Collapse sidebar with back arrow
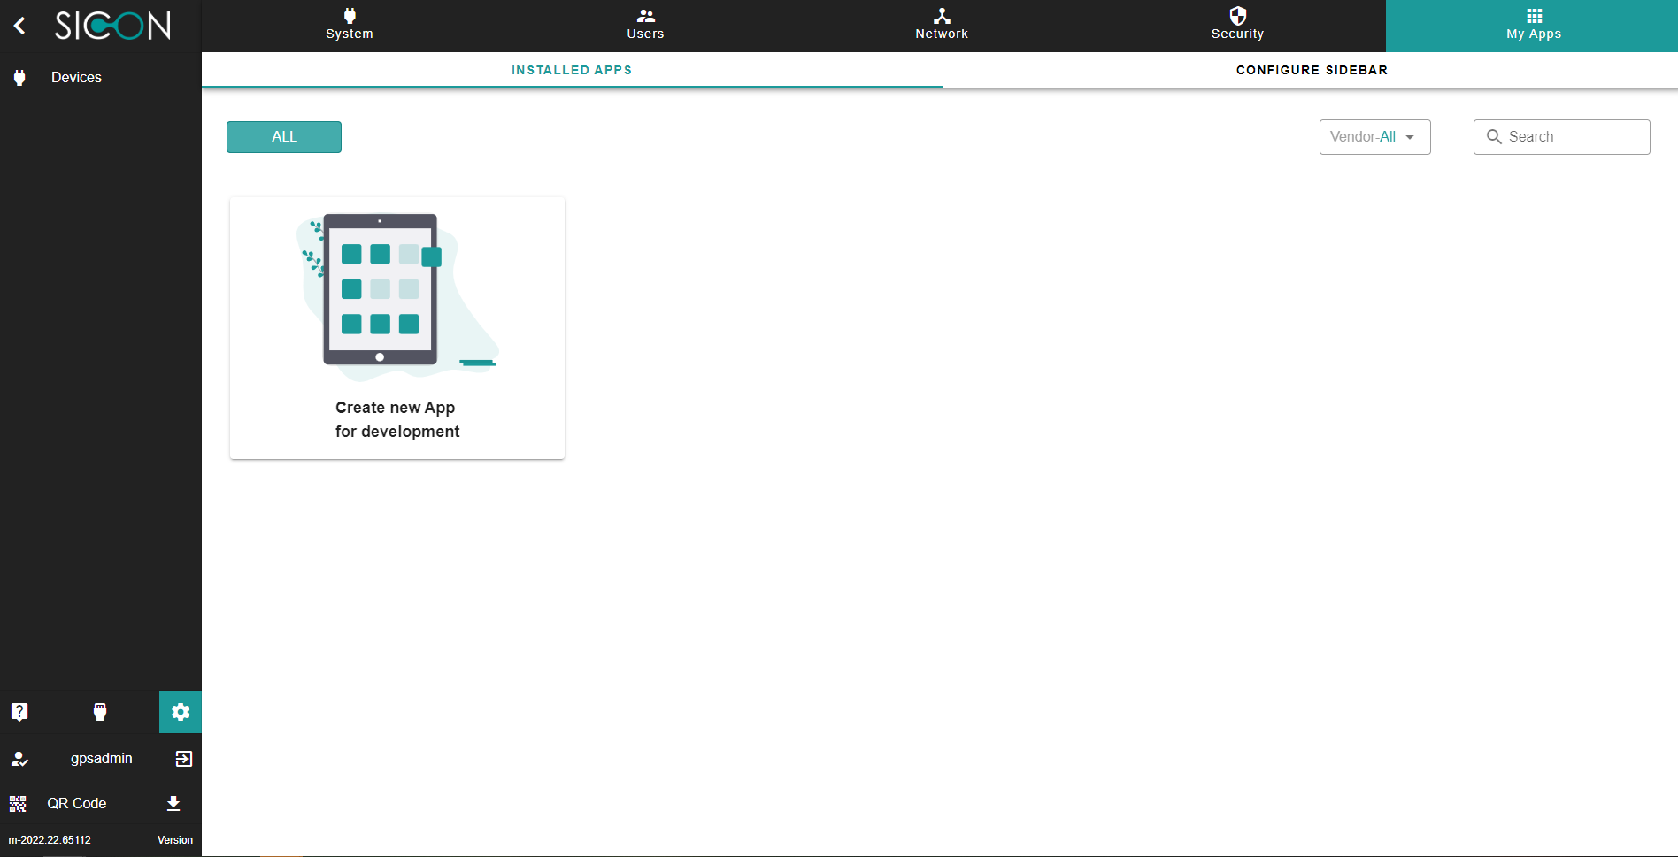The image size is (1678, 857). (19, 26)
